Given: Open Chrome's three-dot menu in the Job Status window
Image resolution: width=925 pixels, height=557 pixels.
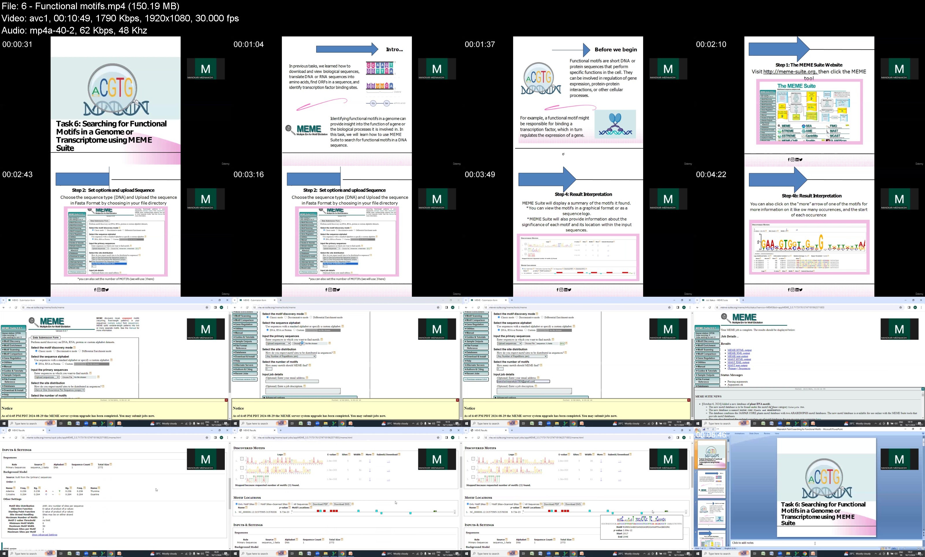Looking at the screenshot, I should (921, 307).
